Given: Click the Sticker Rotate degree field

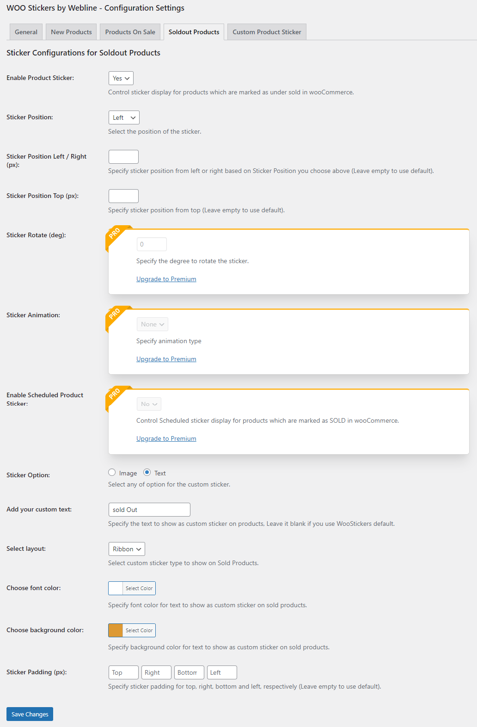Looking at the screenshot, I should 152,244.
